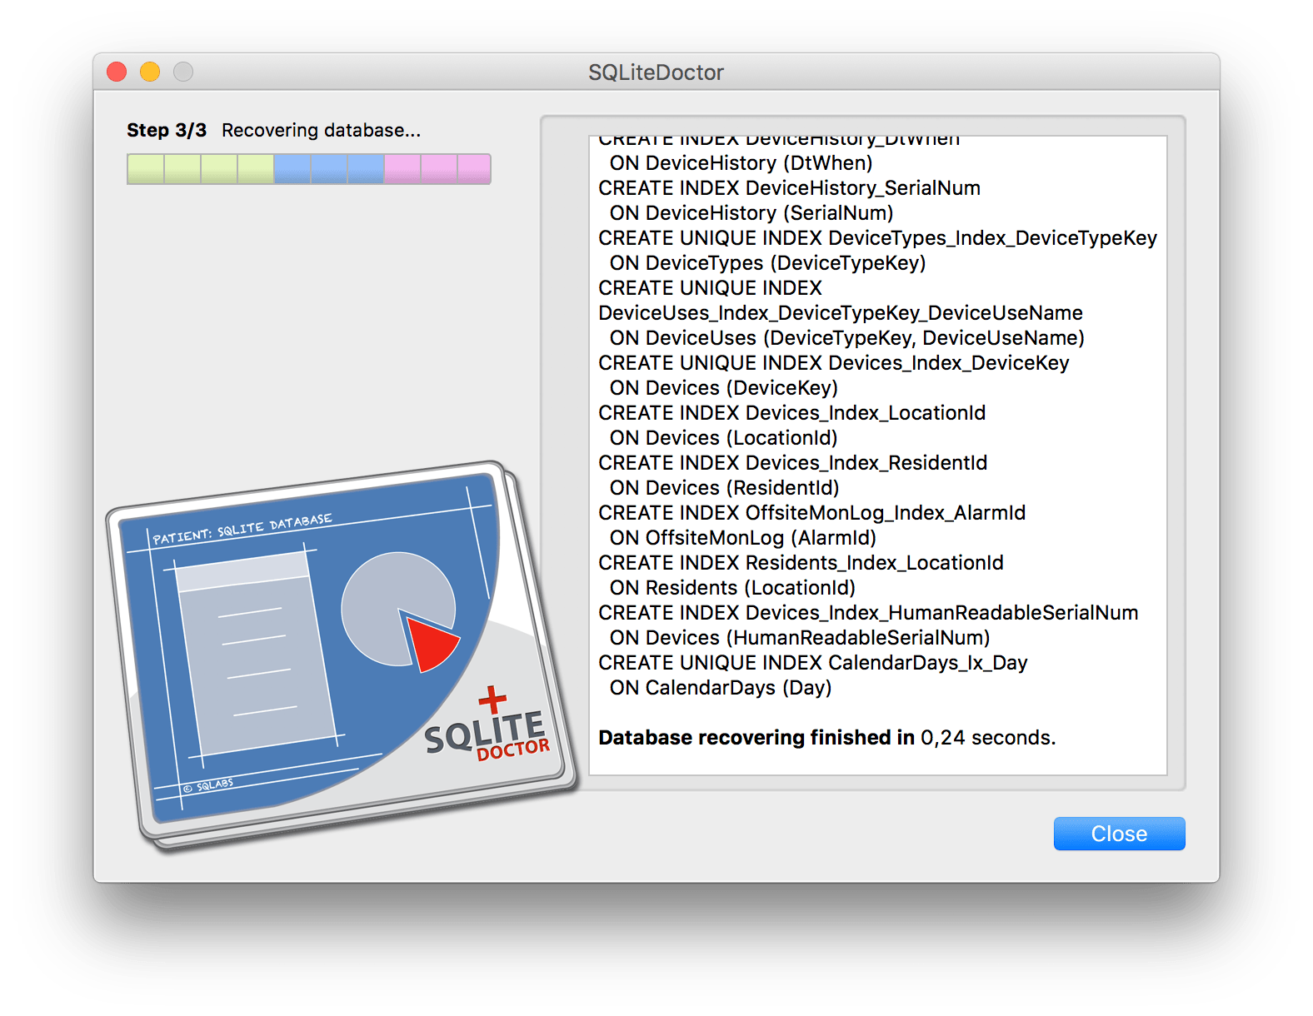This screenshot has height=1016, width=1313.
Task: Click the 'Recovering database...' status text
Action: pyautogui.click(x=322, y=131)
